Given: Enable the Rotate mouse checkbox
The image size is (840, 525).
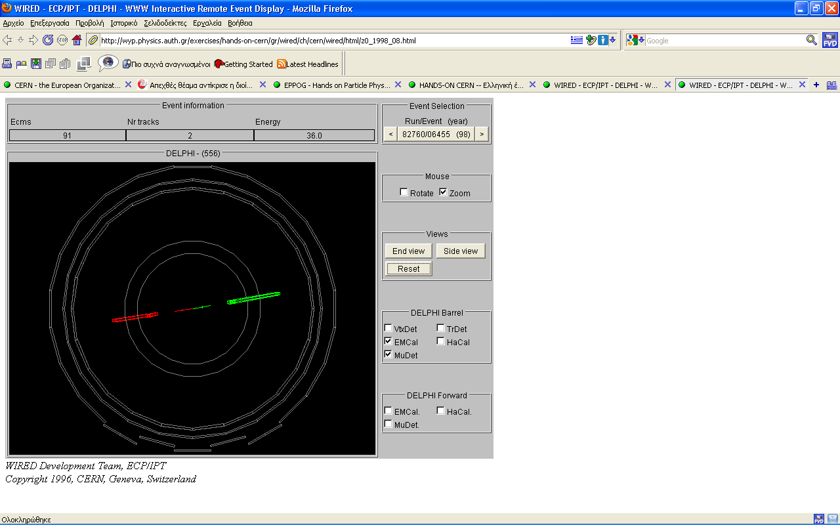Looking at the screenshot, I should (404, 192).
